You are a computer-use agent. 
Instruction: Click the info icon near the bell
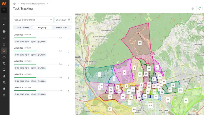click(x=193, y=9)
